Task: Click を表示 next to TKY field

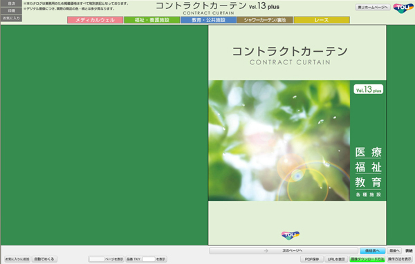Action: tap(161, 259)
